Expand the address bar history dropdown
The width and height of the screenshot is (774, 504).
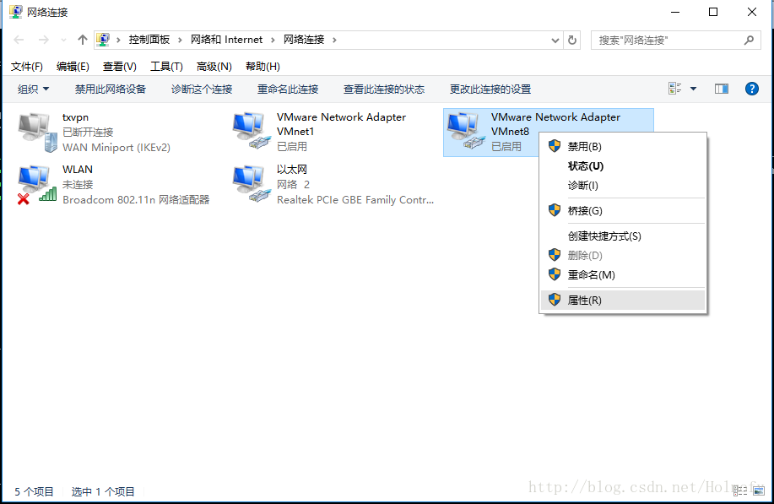tap(555, 40)
